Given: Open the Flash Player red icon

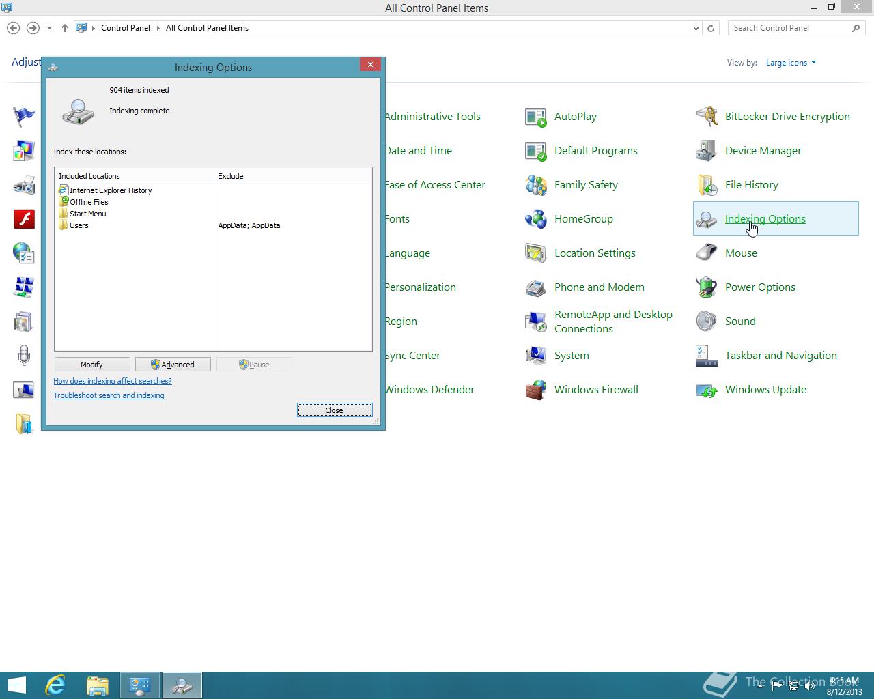Looking at the screenshot, I should point(24,219).
